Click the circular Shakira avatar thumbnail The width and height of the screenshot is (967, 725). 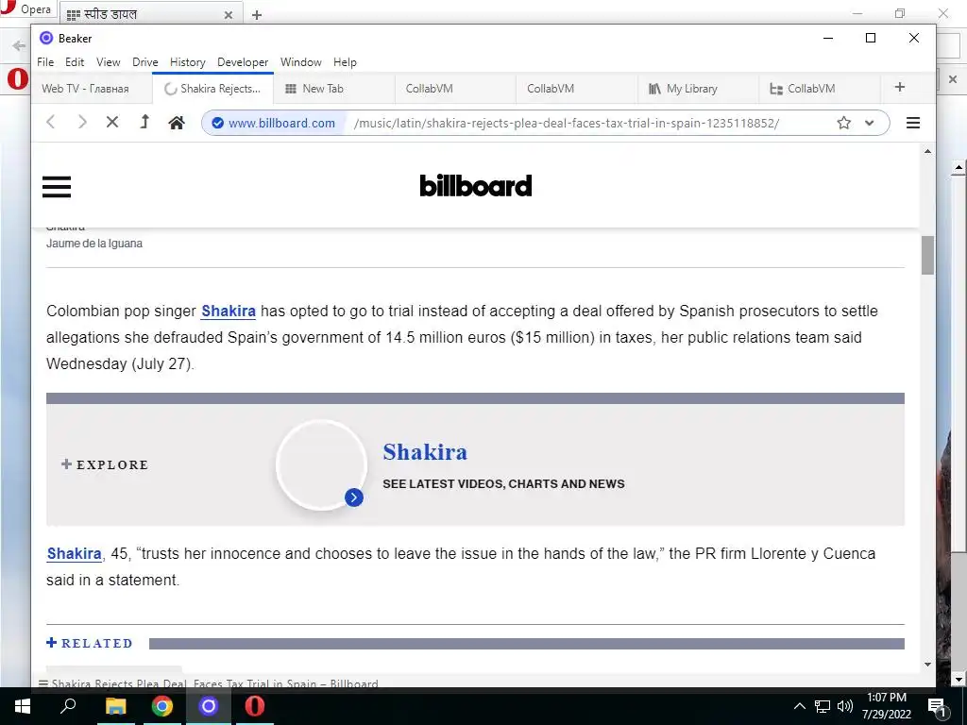pos(321,464)
